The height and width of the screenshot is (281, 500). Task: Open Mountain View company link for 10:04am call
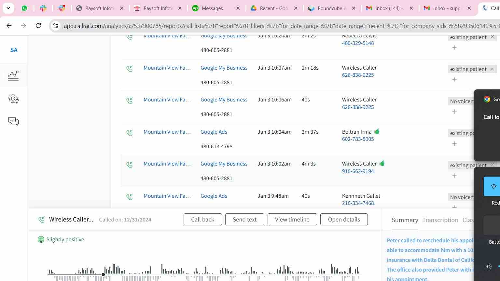pyautogui.click(x=167, y=132)
